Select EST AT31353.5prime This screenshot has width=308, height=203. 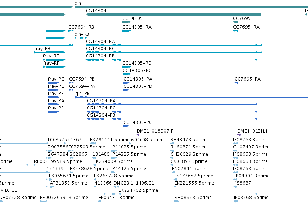point(68,183)
